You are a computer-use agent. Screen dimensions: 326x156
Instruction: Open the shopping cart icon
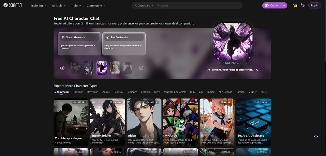295,6
